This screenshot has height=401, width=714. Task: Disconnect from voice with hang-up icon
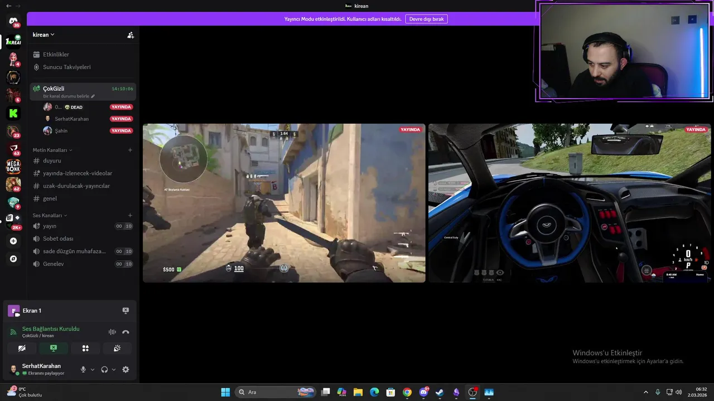(x=126, y=332)
